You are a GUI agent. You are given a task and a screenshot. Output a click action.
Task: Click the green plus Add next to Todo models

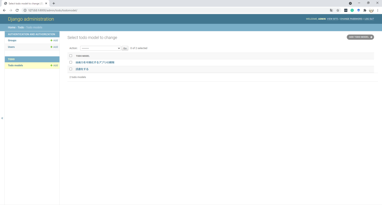pyautogui.click(x=54, y=65)
